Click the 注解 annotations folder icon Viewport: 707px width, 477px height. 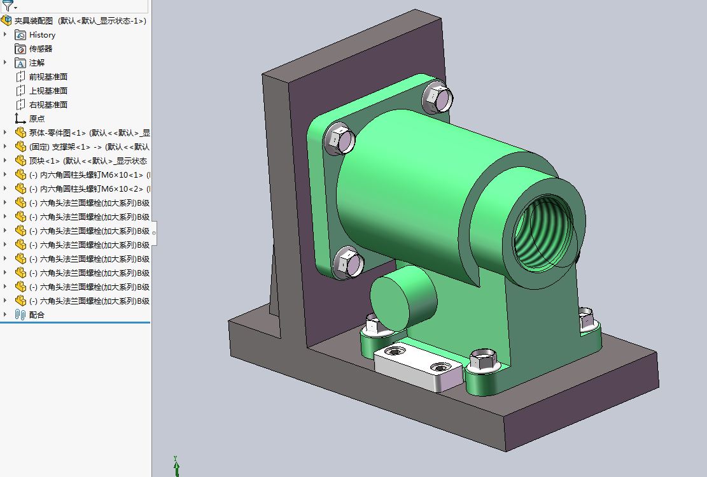point(20,62)
